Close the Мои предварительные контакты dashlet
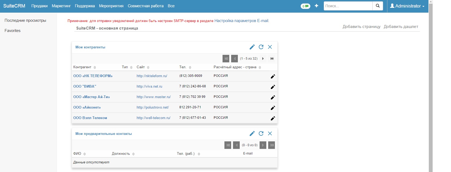 [270, 134]
